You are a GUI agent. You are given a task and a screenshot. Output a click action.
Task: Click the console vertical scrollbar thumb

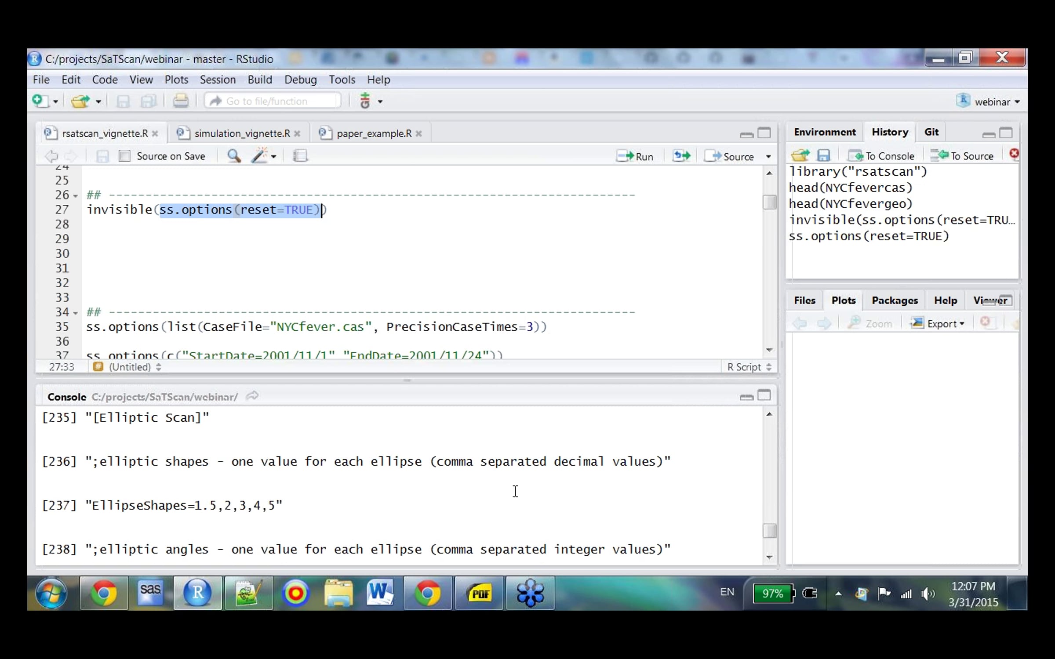[x=769, y=531]
